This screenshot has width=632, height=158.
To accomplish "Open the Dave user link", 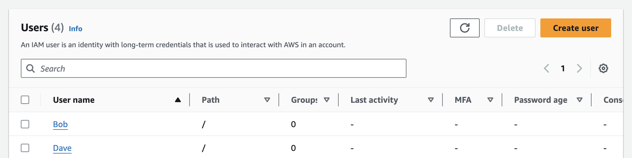I will pyautogui.click(x=62, y=148).
